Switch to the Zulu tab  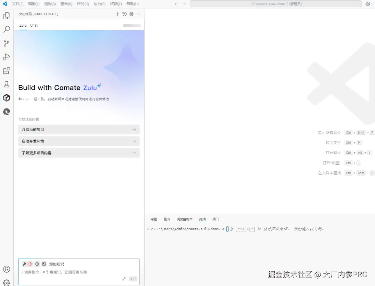point(23,25)
